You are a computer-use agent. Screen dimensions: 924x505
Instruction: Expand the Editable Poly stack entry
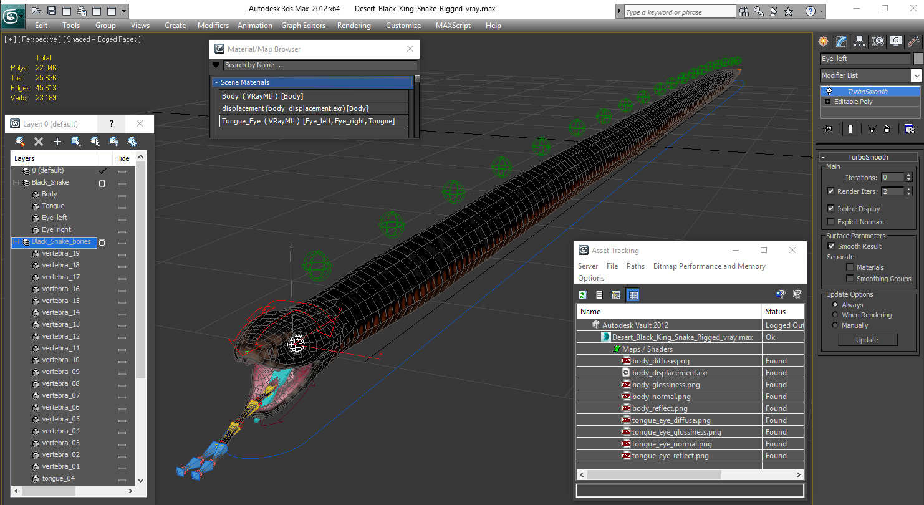point(828,102)
